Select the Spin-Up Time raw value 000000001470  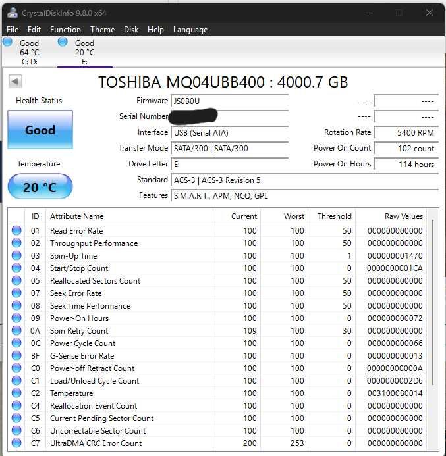pyautogui.click(x=395, y=256)
